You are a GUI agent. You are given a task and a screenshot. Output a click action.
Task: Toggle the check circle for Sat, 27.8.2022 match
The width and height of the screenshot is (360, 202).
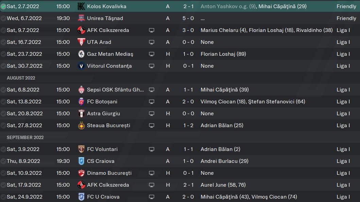(3, 125)
